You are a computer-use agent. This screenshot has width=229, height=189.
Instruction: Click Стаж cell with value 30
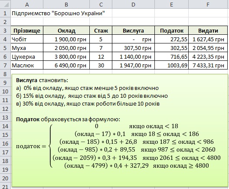101,65
